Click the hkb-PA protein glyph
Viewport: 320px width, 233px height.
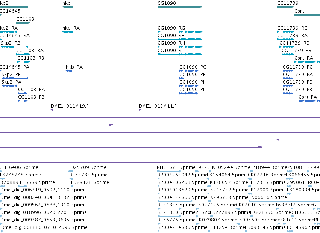pyautogui.click(x=69, y=71)
